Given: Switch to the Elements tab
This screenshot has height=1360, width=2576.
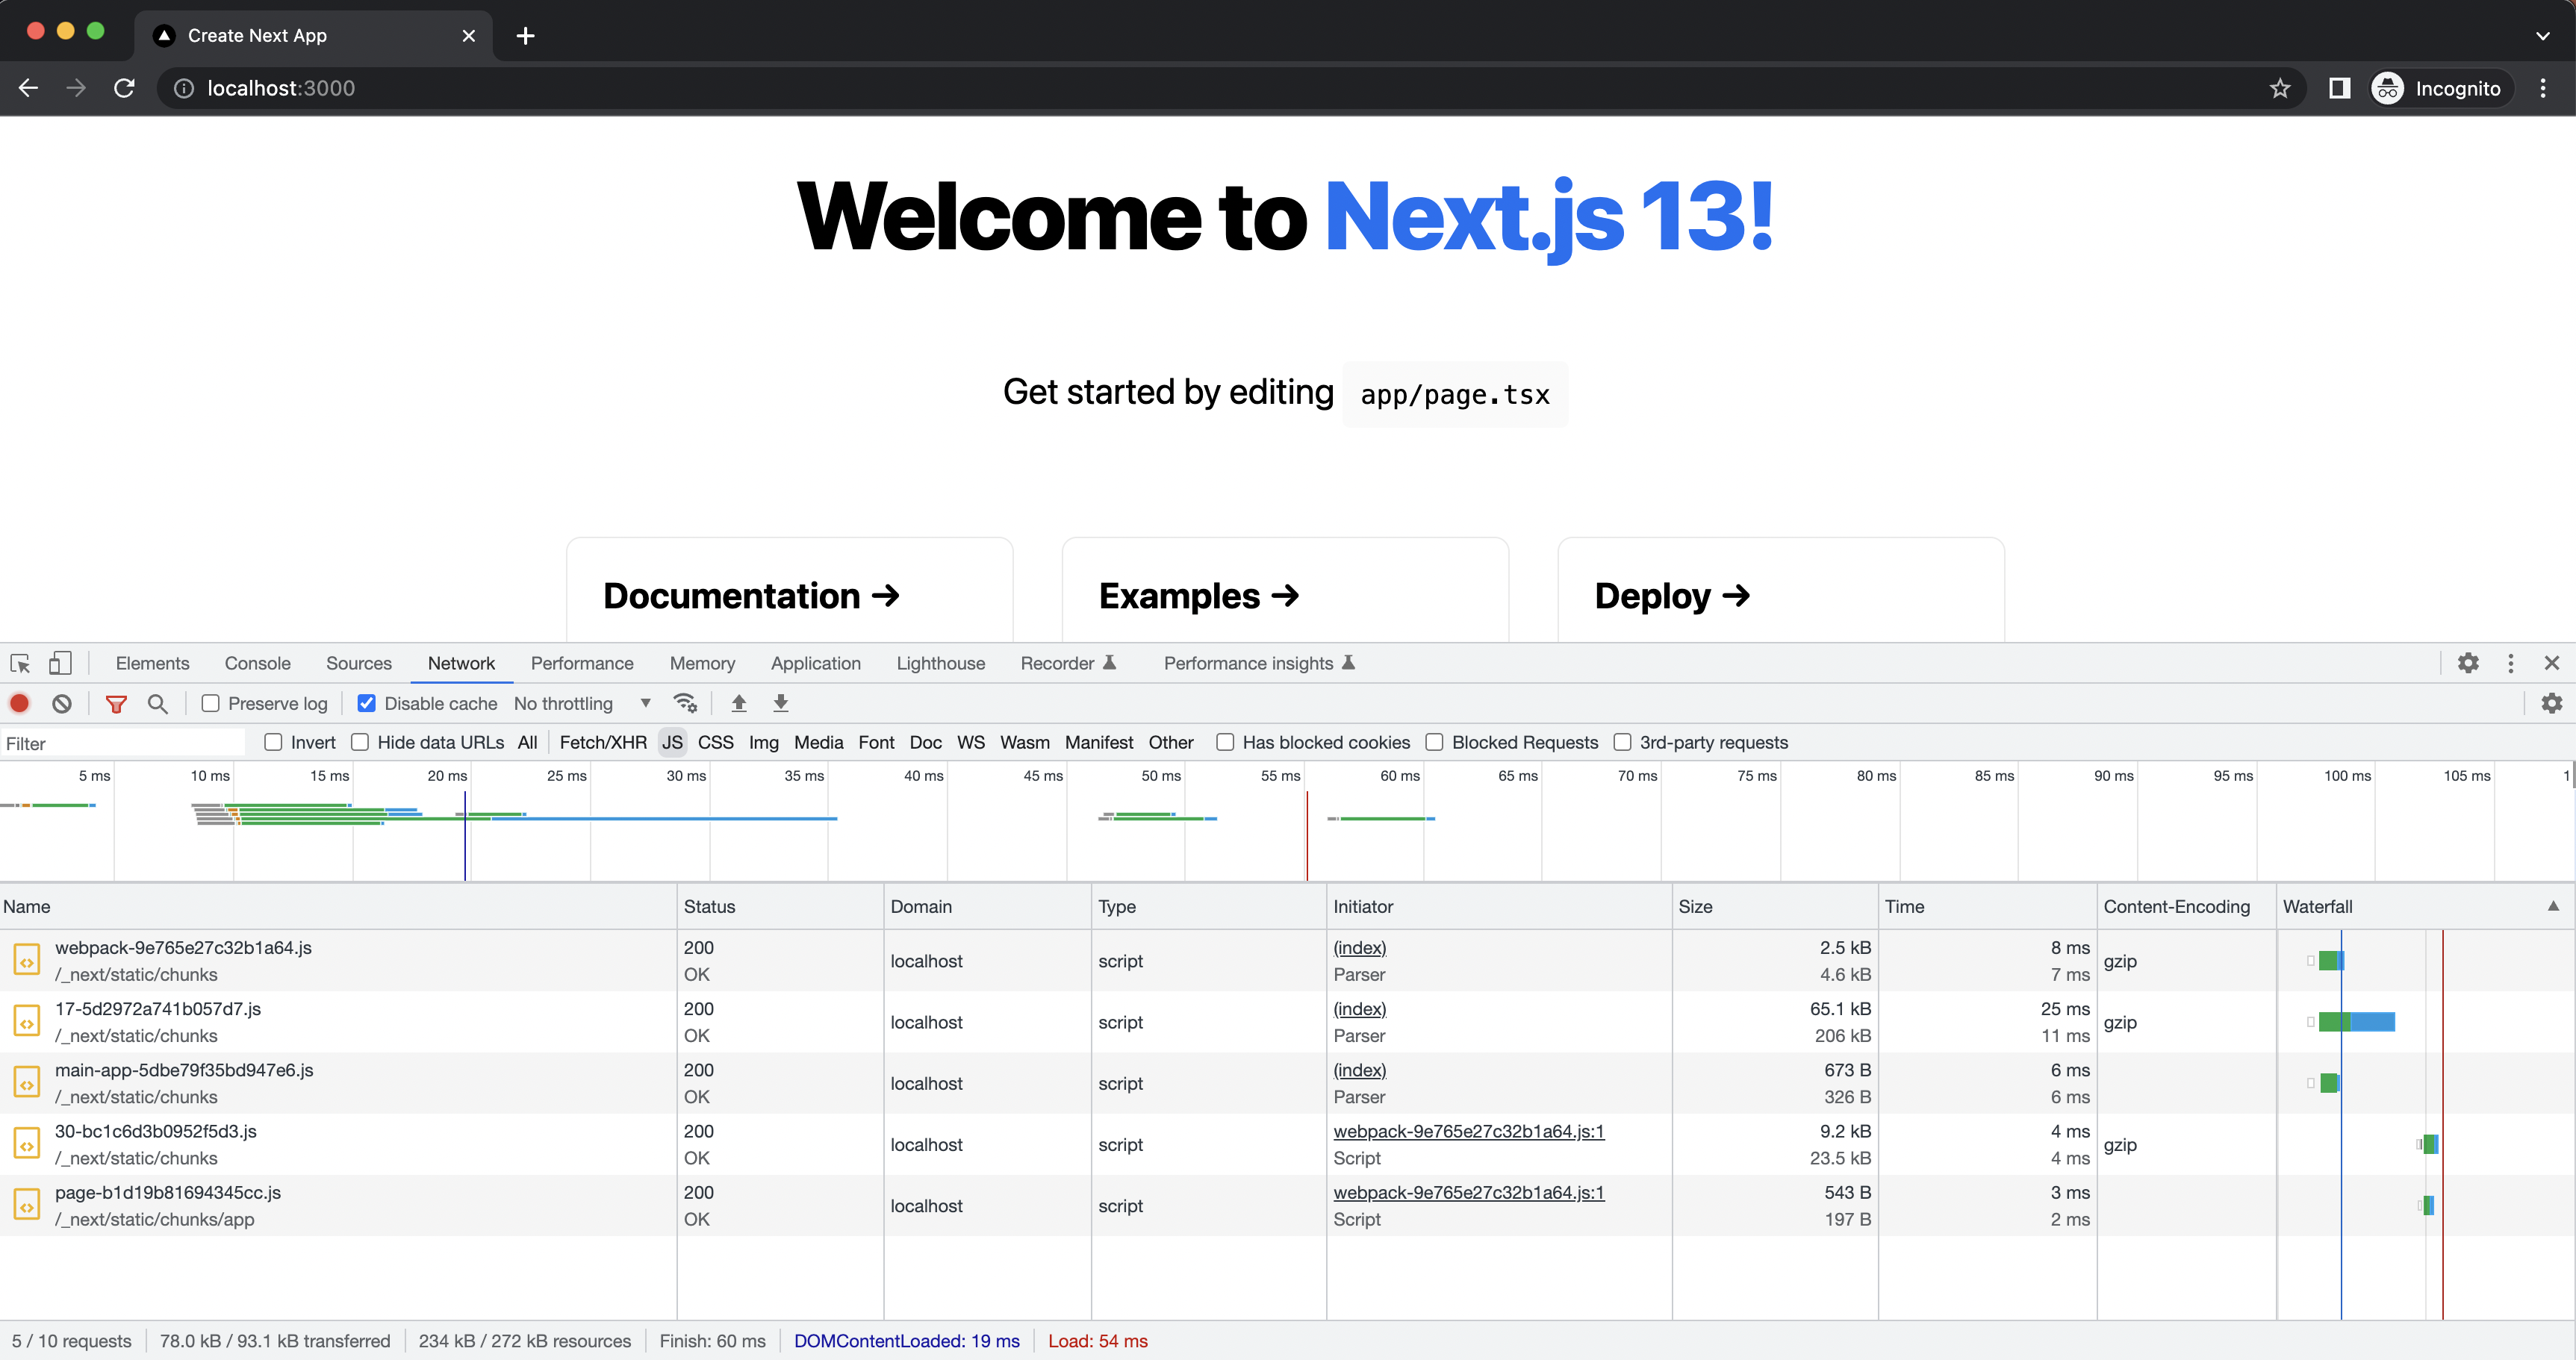Looking at the screenshot, I should pos(152,663).
